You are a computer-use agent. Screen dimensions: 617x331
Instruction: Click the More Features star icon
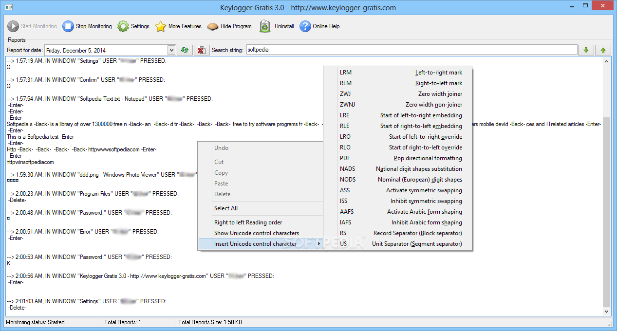point(161,26)
